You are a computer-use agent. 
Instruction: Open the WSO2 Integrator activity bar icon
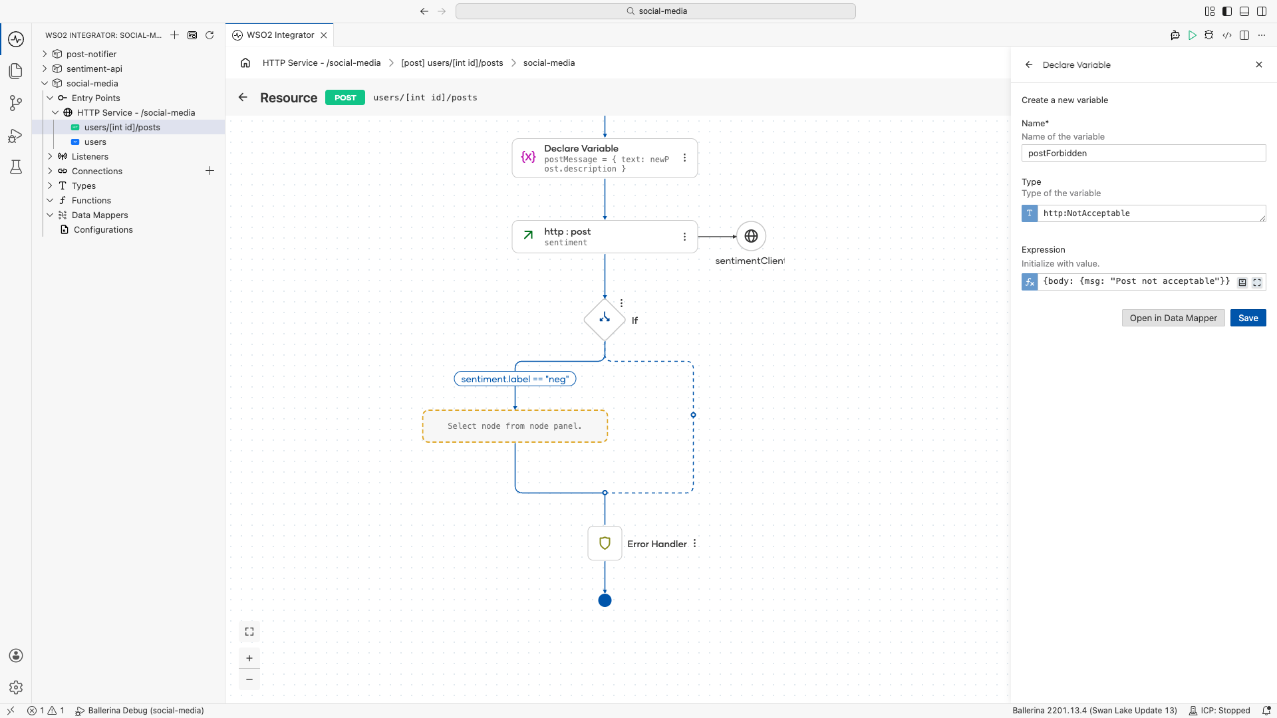point(16,39)
